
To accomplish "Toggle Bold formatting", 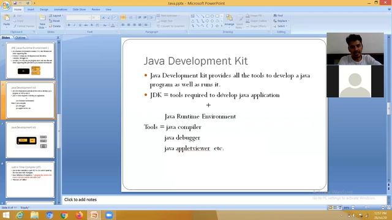I will (x=69, y=25).
